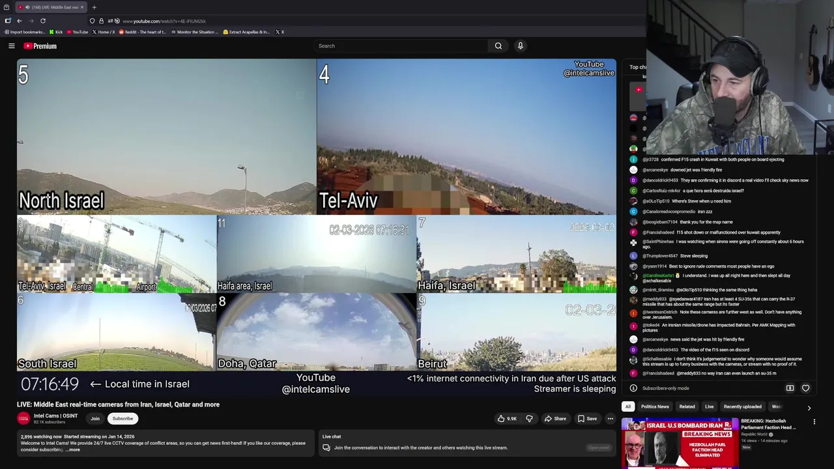Click the YouTube search magnifier button
The width and height of the screenshot is (834, 469).
click(x=498, y=46)
